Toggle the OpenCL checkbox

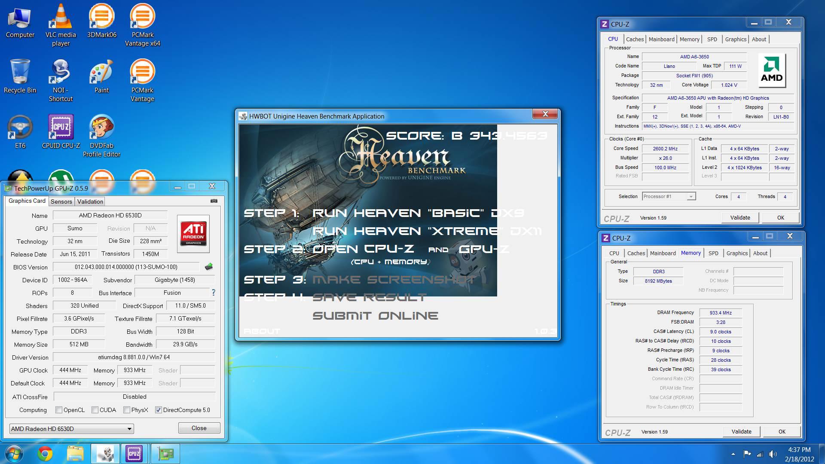59,410
